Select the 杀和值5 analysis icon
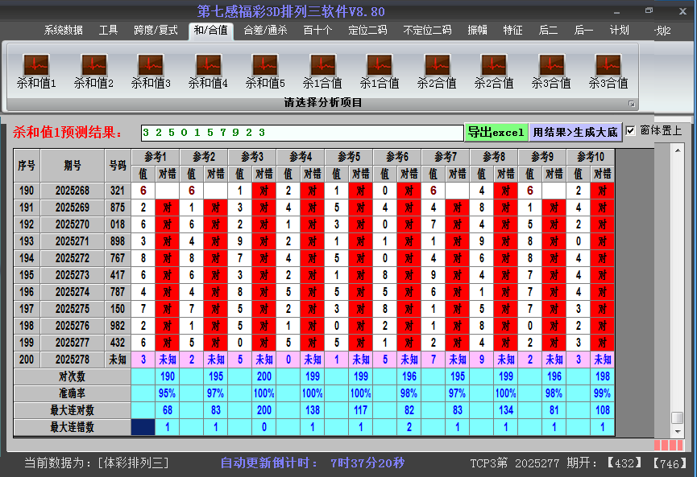Image resolution: width=697 pixels, height=477 pixels. (265, 71)
